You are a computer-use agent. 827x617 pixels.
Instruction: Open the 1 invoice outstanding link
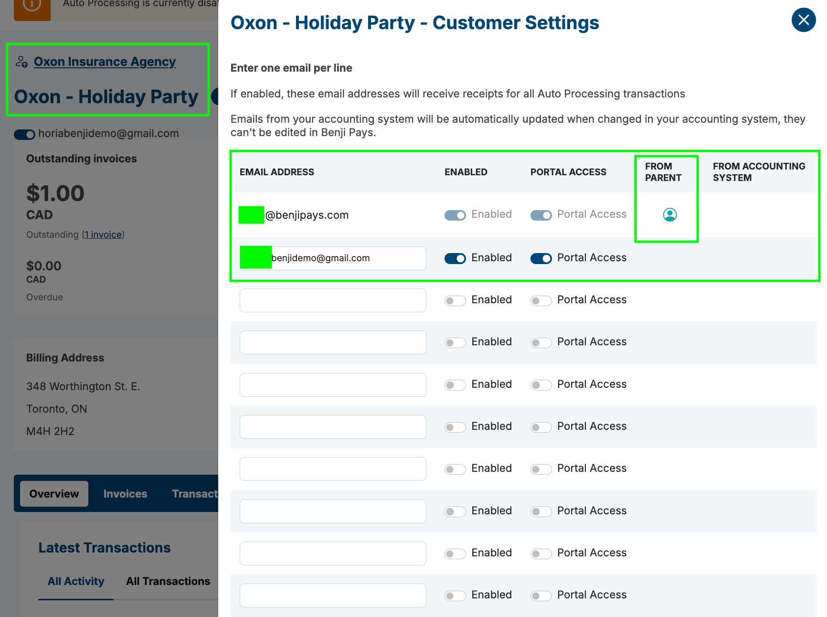point(103,234)
